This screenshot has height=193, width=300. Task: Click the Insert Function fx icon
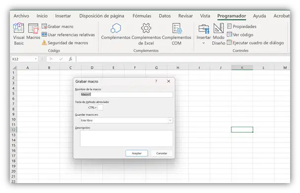[71, 59]
